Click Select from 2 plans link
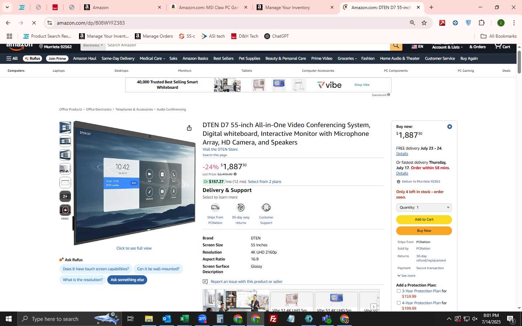522x326 pixels. pyautogui.click(x=265, y=182)
